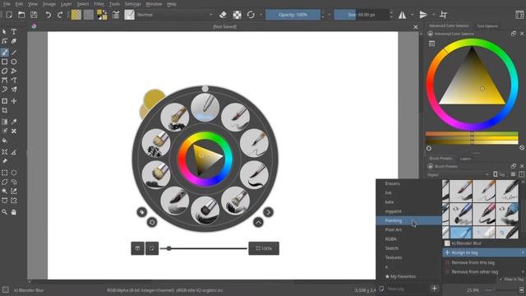The width and height of the screenshot is (526, 296).
Task: Click right arrow button on popup palette
Action: [x=268, y=212]
